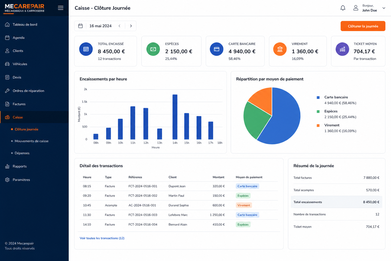The height and width of the screenshot is (261, 391).
Task: Click the Ticket moyen chart icon
Action: (342, 49)
